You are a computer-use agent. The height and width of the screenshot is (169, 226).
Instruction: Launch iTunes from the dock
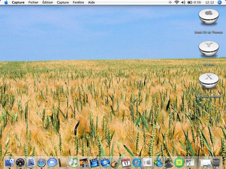pos(73,163)
